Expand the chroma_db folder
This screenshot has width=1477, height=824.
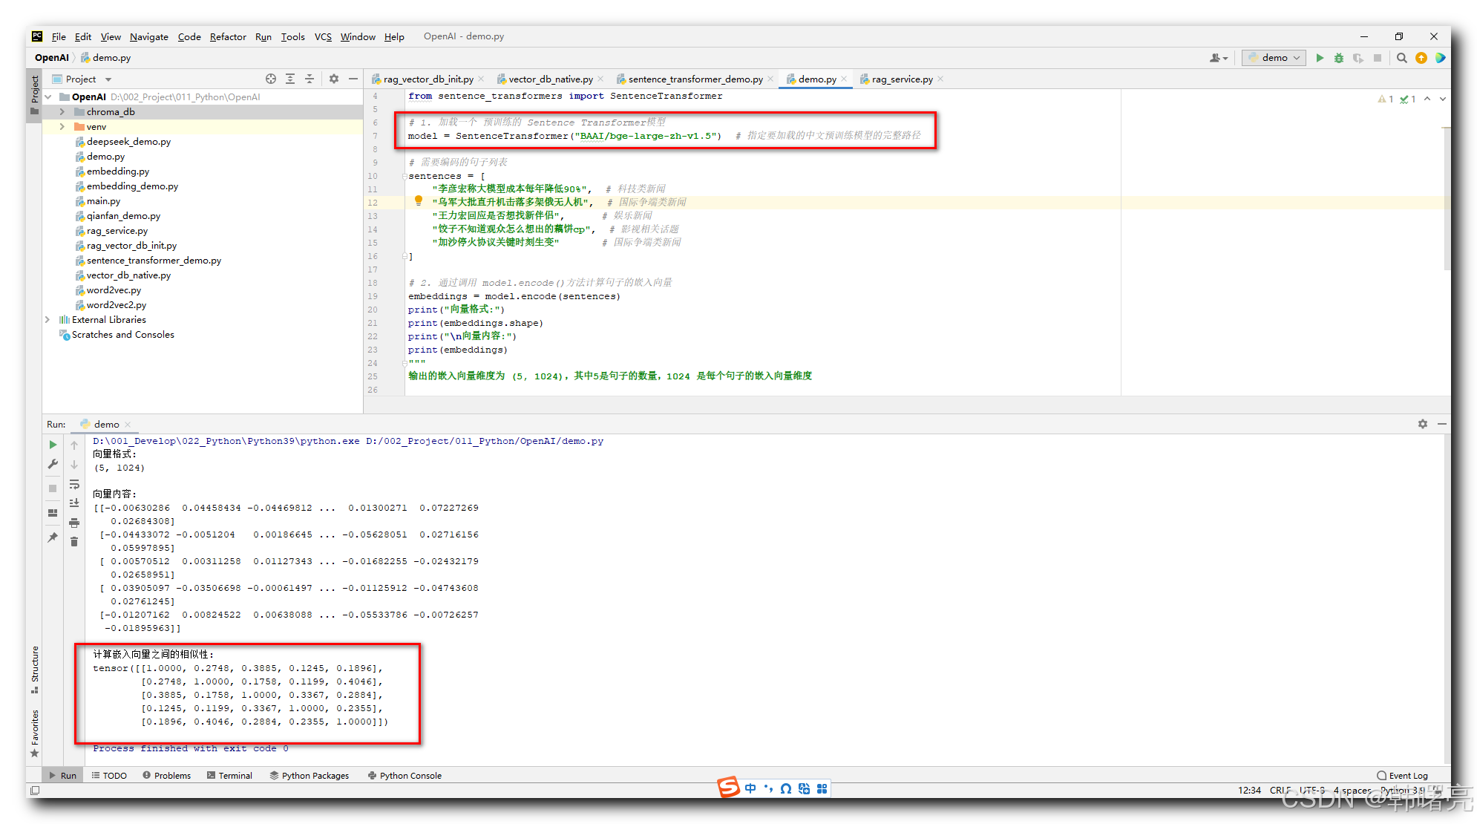tap(62, 112)
